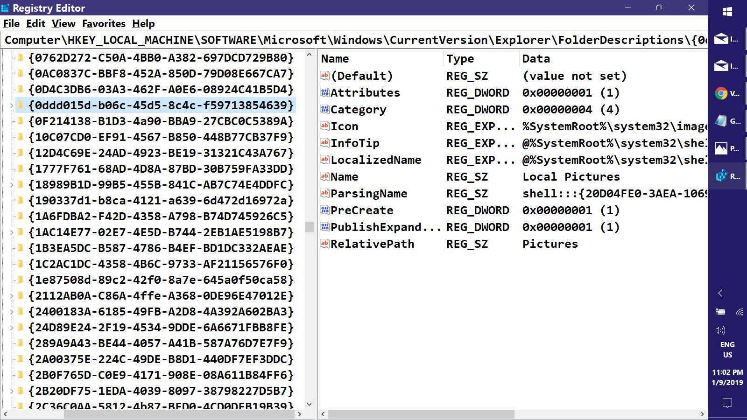Open the File menu
The image size is (747, 420).
click(x=11, y=23)
